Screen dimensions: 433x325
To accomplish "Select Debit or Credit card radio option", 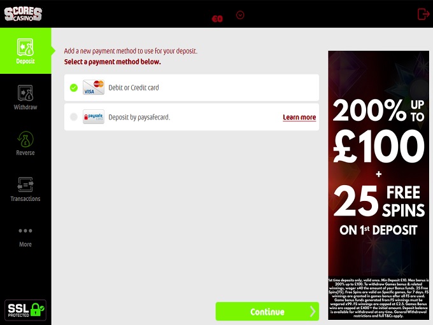I will pyautogui.click(x=74, y=88).
